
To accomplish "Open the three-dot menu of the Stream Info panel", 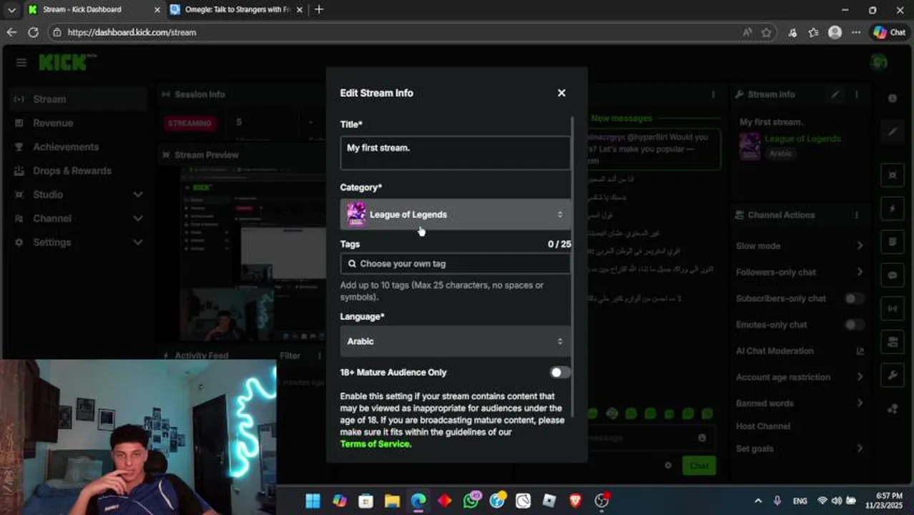I will coord(857,94).
